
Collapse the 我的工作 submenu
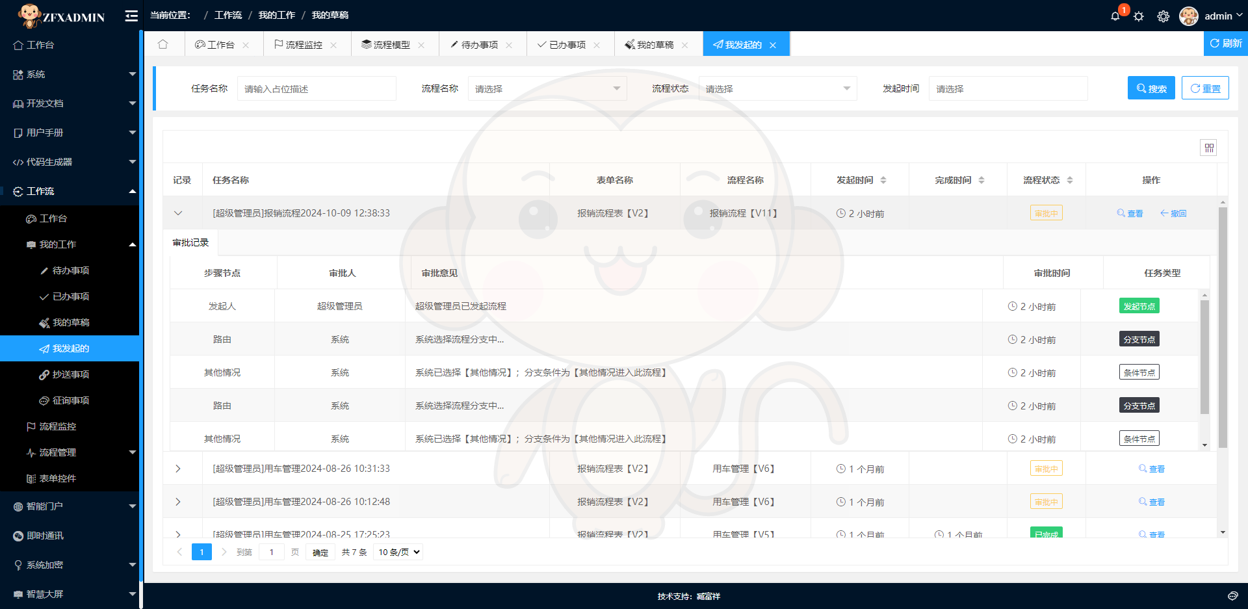70,244
